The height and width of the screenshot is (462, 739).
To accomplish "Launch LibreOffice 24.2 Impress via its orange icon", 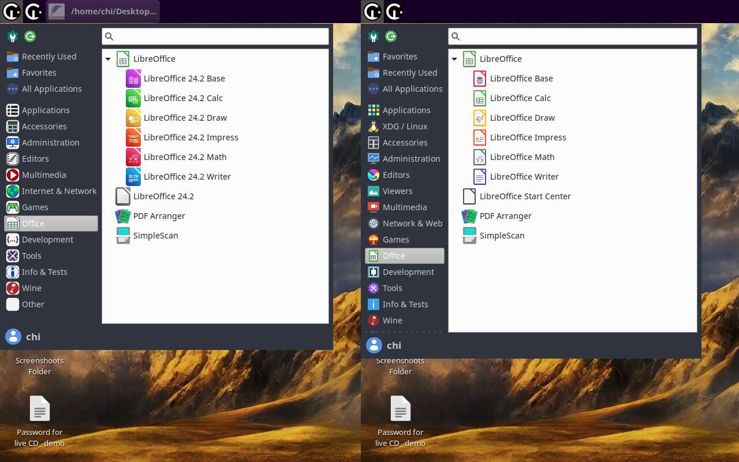I will 133,137.
